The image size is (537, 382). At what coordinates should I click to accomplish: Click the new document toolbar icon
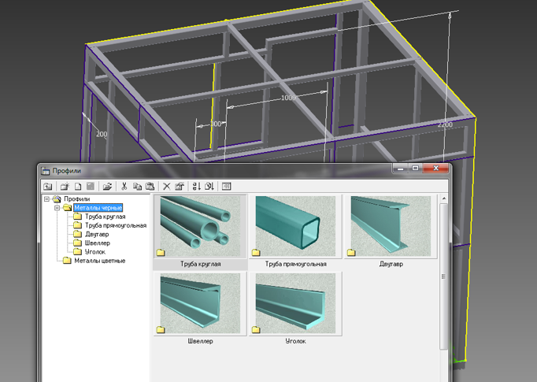click(78, 187)
